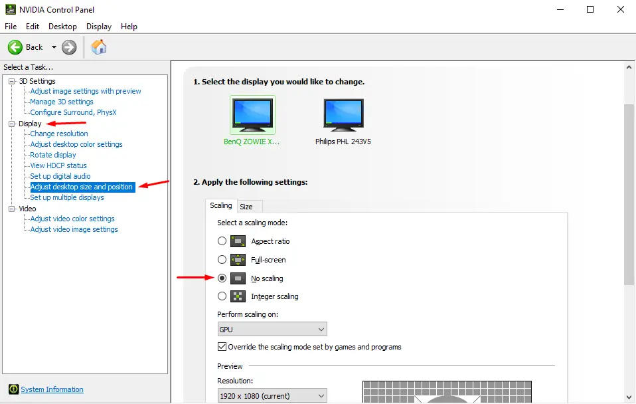Open Adjust image settings with preview
Image resolution: width=636 pixels, height=404 pixels.
[86, 91]
